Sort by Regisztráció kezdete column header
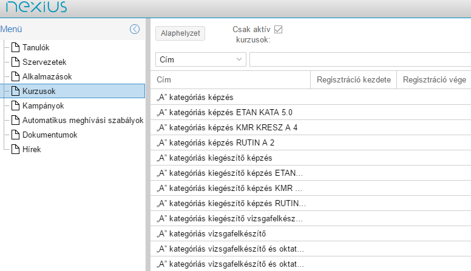Screen dimensions: 471x271 (x=353, y=80)
